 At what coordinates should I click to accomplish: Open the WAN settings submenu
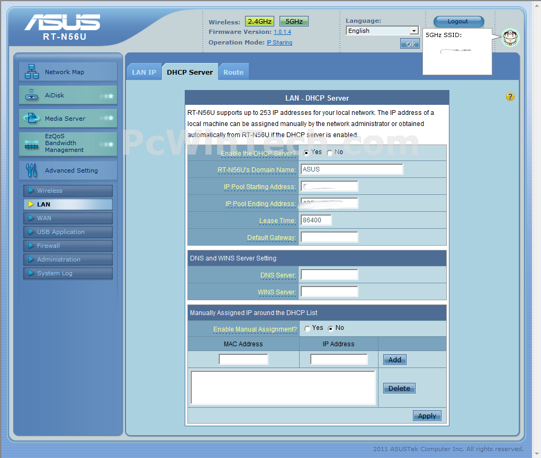[68, 218]
